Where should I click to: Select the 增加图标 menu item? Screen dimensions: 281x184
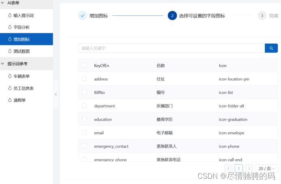26,39
